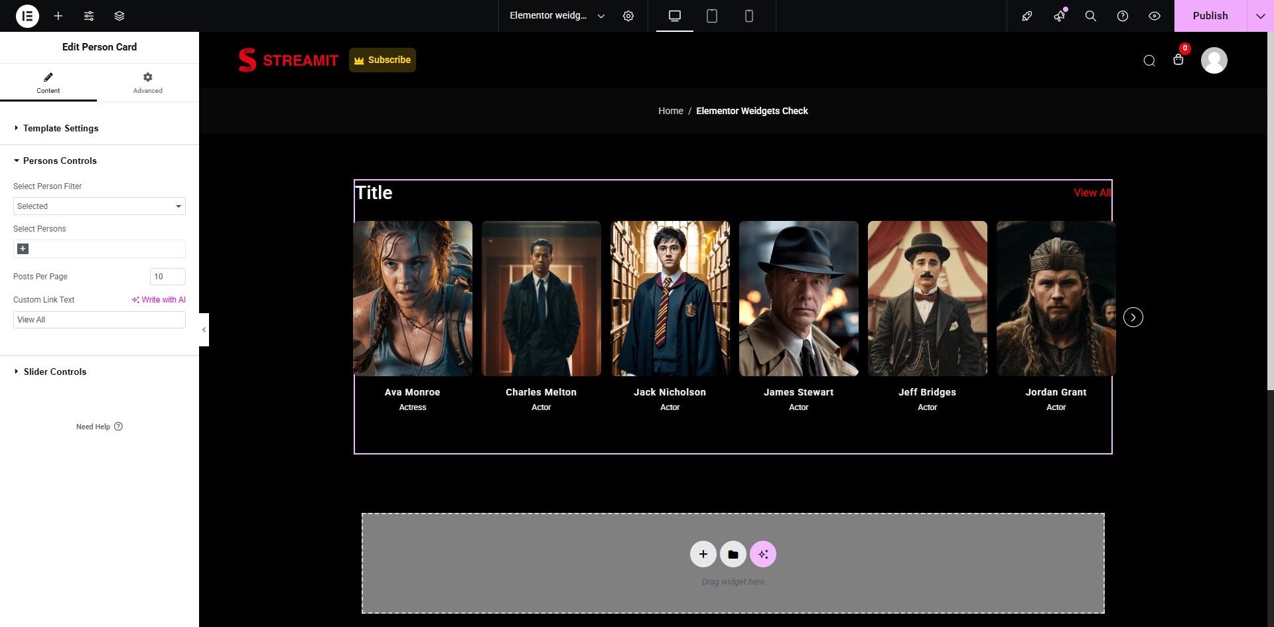This screenshot has width=1274, height=627.
Task: Click the View All link
Action: (1092, 192)
